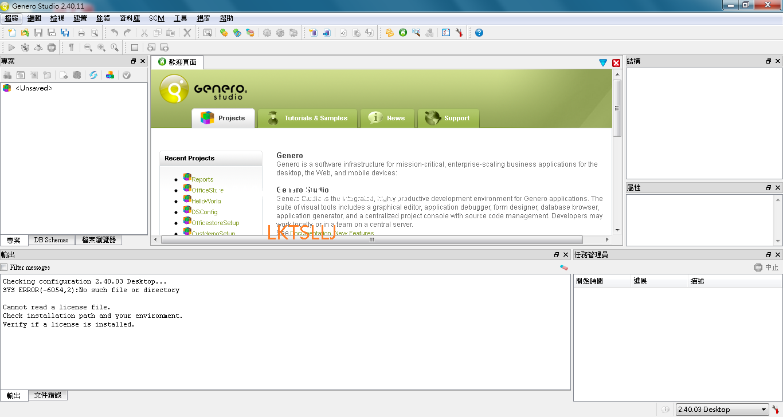
Task: Click the import database with arrow icon
Action: pyautogui.click(x=326, y=33)
